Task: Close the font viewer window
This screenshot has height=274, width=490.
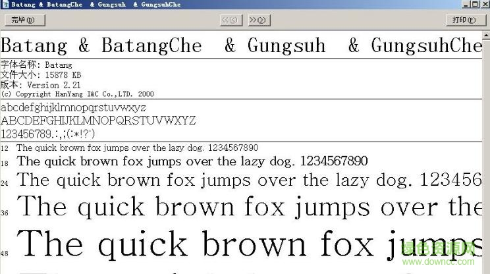Action: [x=484, y=5]
